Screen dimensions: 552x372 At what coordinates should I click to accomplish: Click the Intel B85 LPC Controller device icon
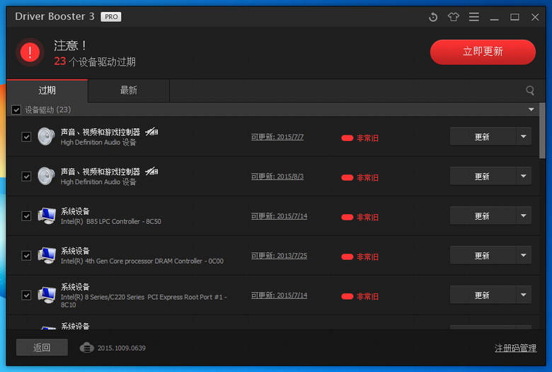(x=46, y=216)
